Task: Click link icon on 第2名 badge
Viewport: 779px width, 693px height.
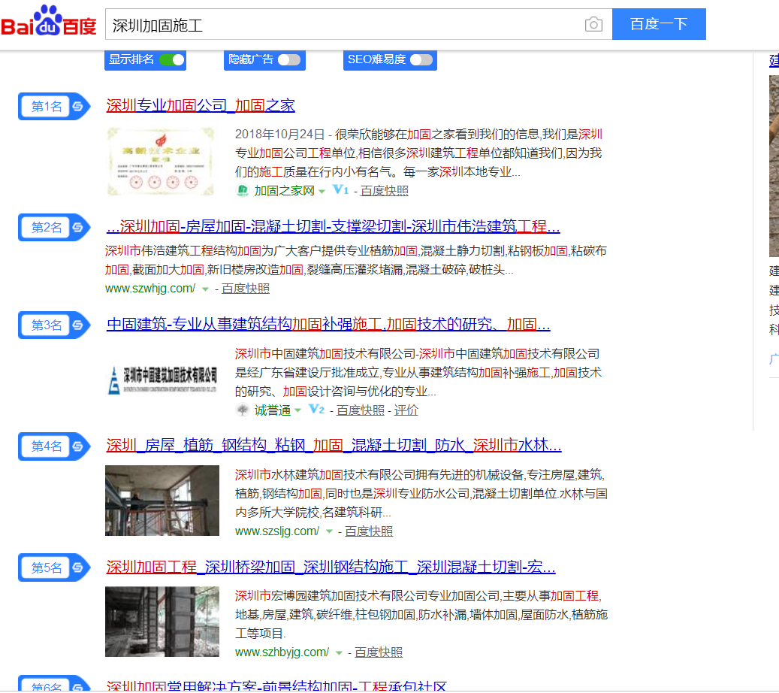Action: click(x=77, y=228)
